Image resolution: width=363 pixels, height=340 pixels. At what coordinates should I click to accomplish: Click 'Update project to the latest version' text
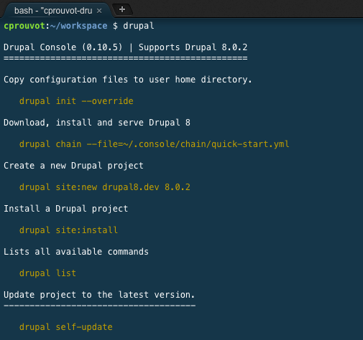coord(99,295)
